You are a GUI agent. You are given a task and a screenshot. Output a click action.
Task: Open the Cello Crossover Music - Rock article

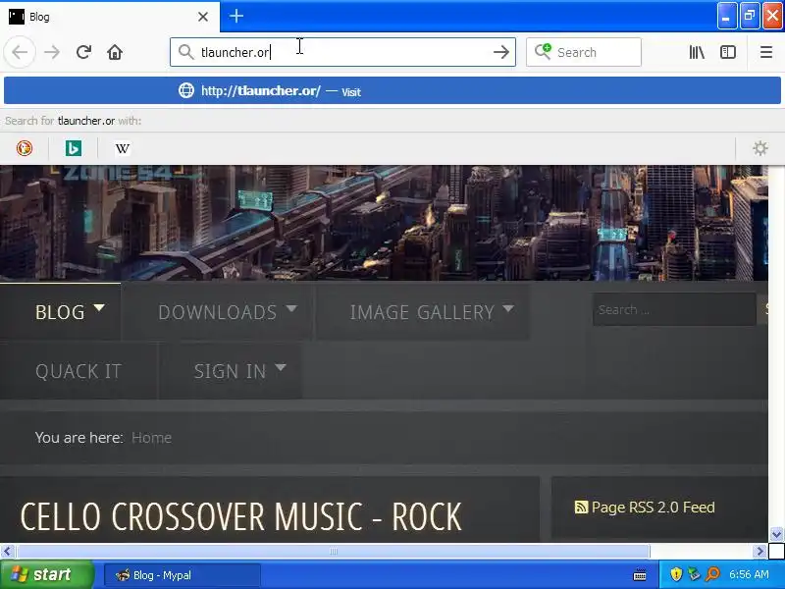pyautogui.click(x=240, y=517)
